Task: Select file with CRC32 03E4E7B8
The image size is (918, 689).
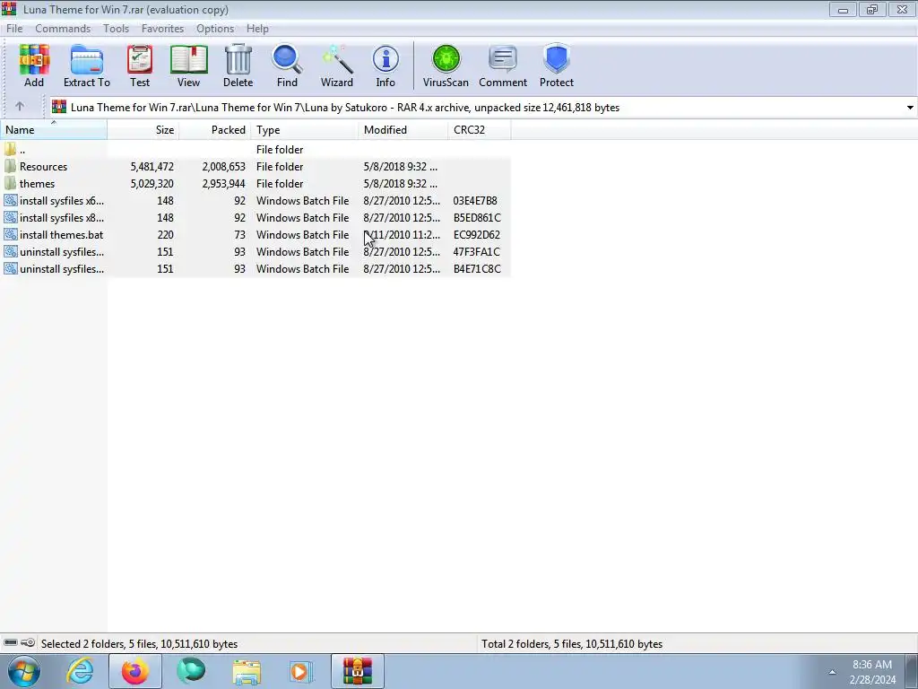Action: [x=255, y=200]
